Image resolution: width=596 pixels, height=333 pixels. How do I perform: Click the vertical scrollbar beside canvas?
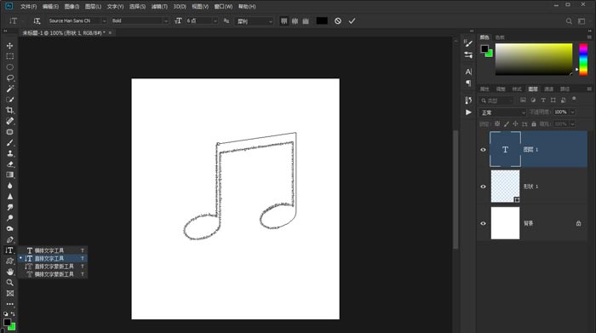[456, 189]
